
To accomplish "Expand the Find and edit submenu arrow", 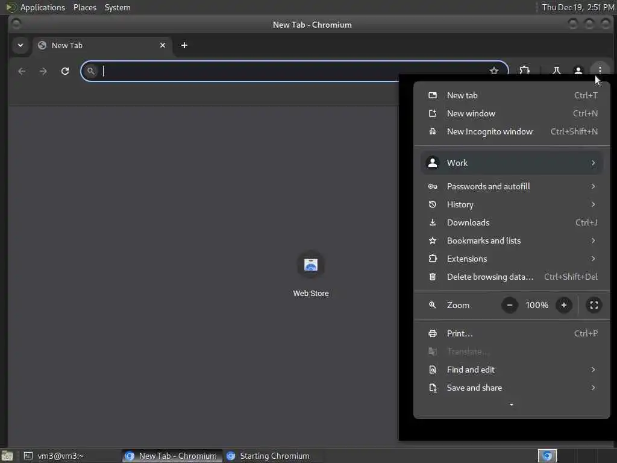I will pyautogui.click(x=593, y=370).
